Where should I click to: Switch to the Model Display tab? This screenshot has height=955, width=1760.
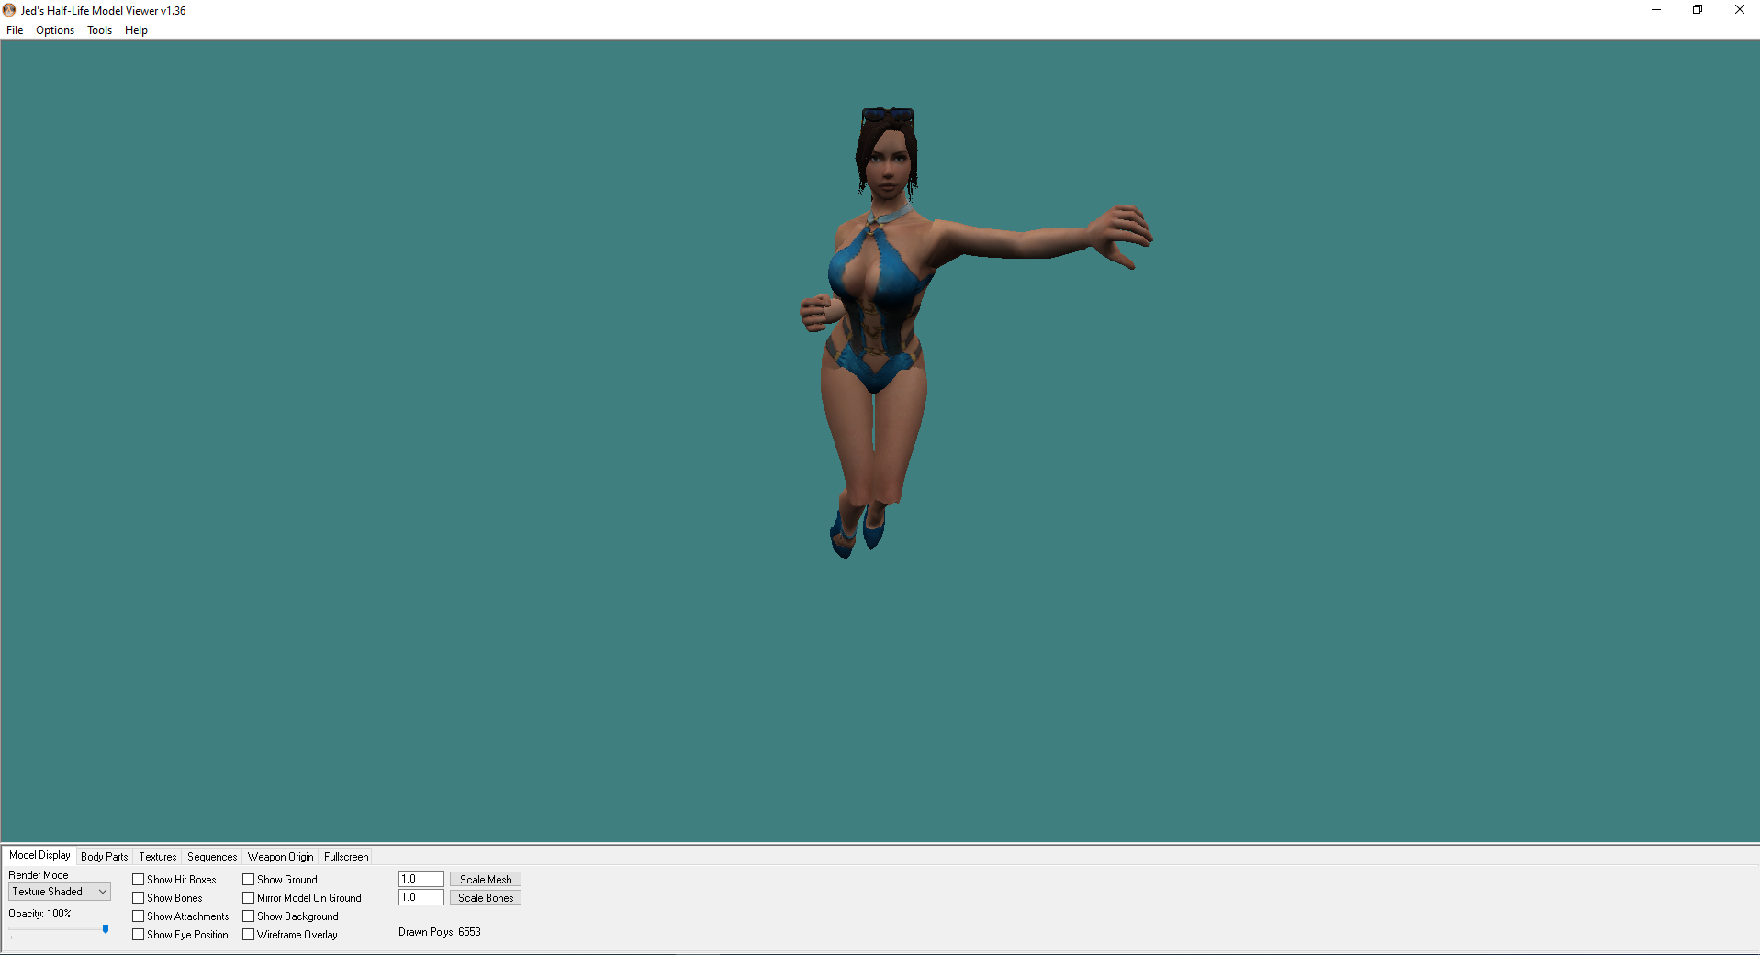tap(39, 855)
